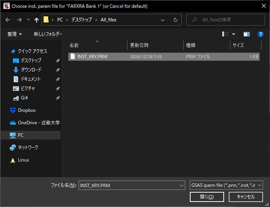Refresh the All_files folder view
This screenshot has height=207, width=270.
[175, 20]
